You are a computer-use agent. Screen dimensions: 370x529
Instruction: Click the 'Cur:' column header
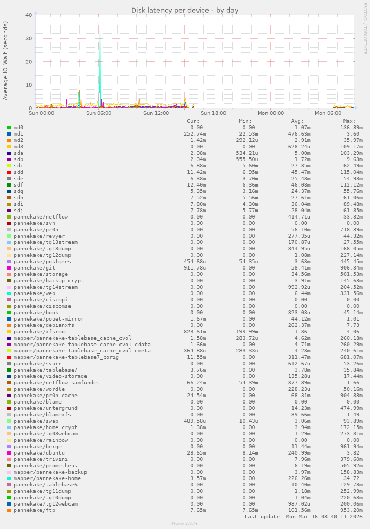193,121
